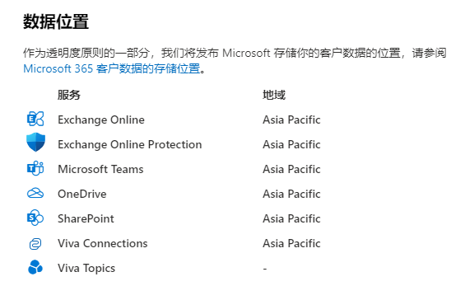Click the 服务 column header

pos(69,95)
